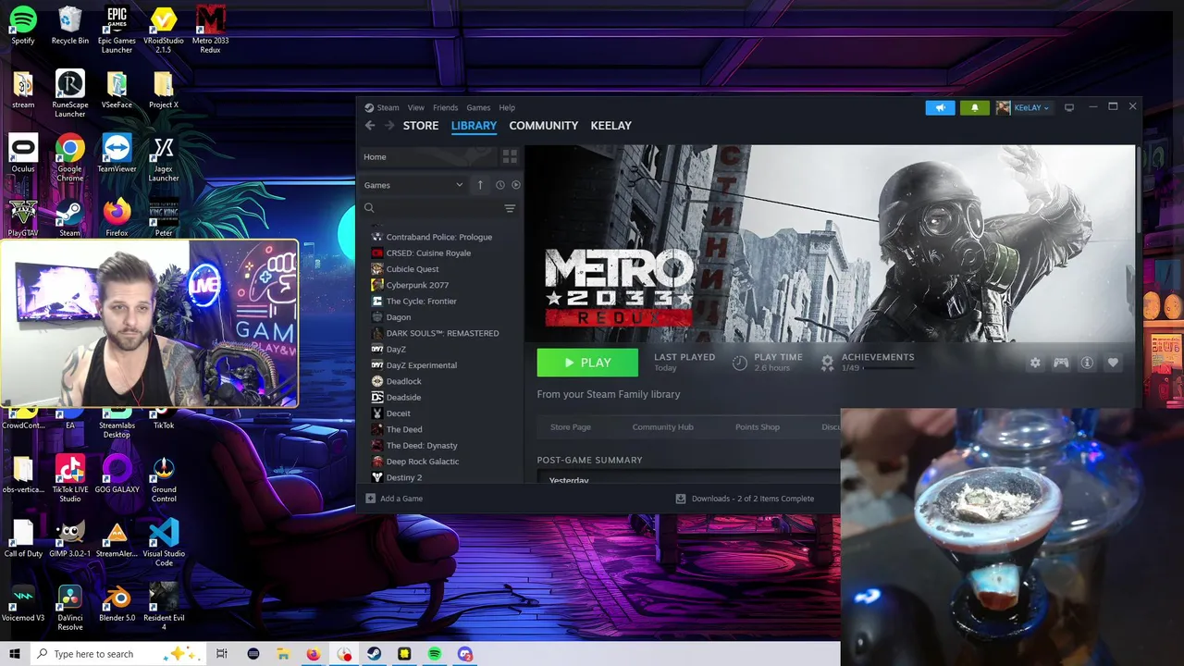The width and height of the screenshot is (1184, 666).
Task: Click Add a Game button
Action: coord(394,499)
